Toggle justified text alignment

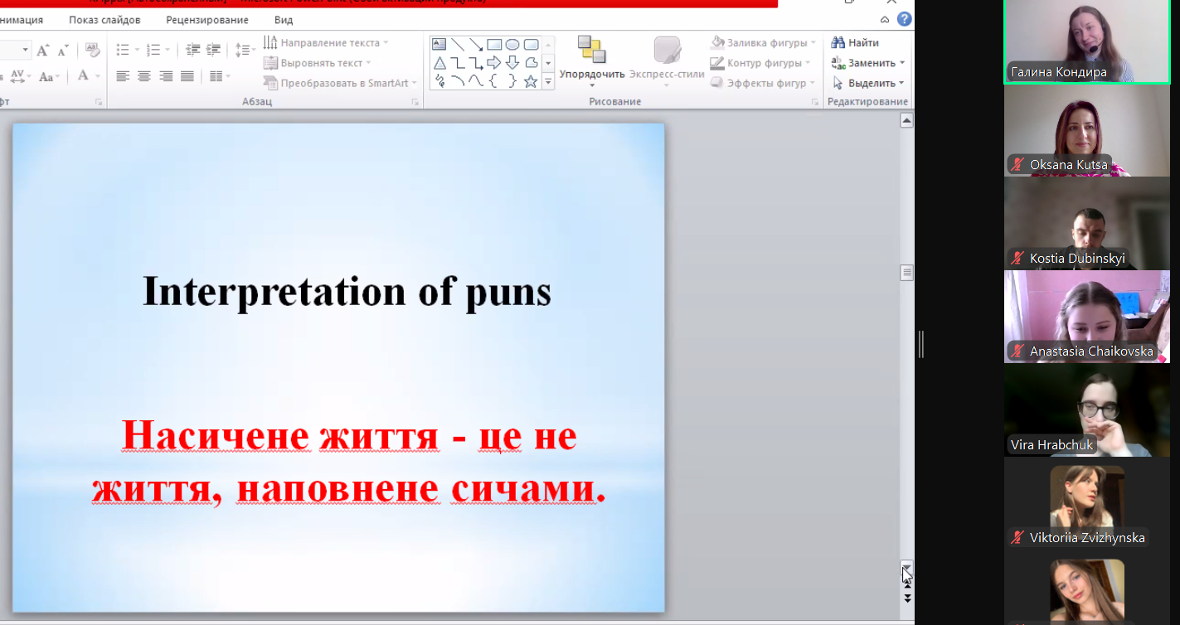187,76
